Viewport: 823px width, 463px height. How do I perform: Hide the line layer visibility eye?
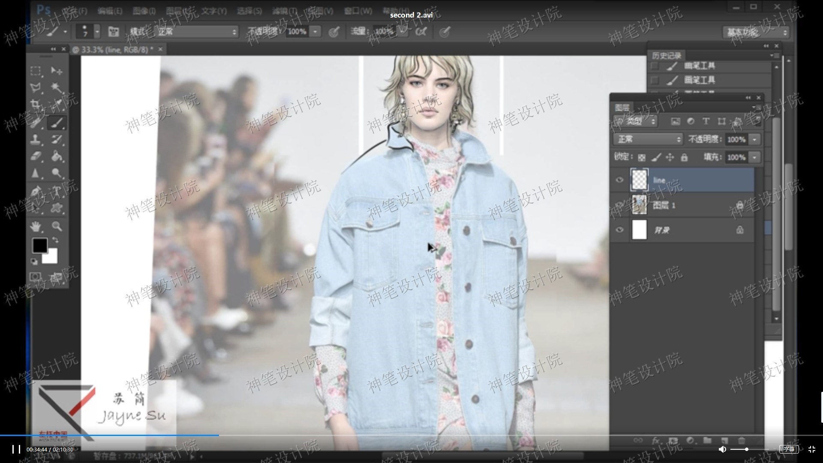[x=619, y=180]
